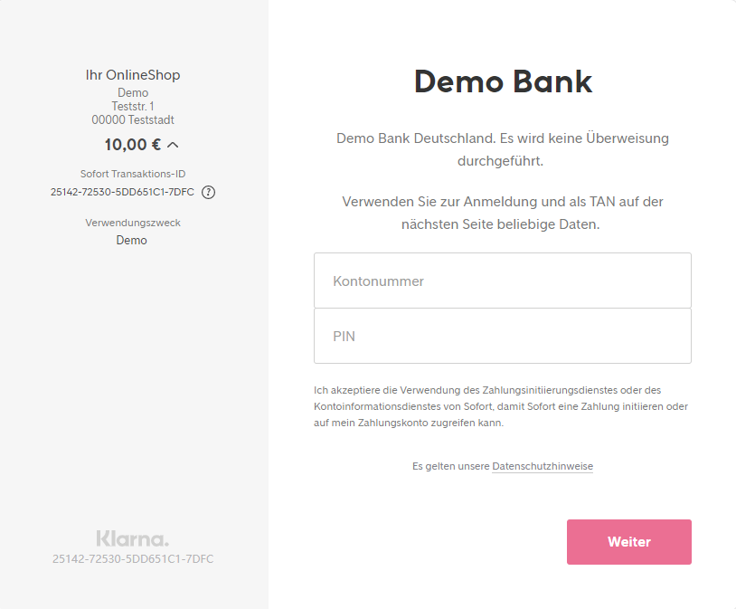
Task: Click the Klarna logo
Action: tap(132, 538)
